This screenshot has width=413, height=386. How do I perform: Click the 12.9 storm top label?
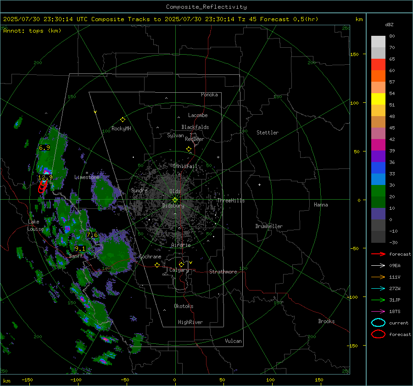coord(45,177)
